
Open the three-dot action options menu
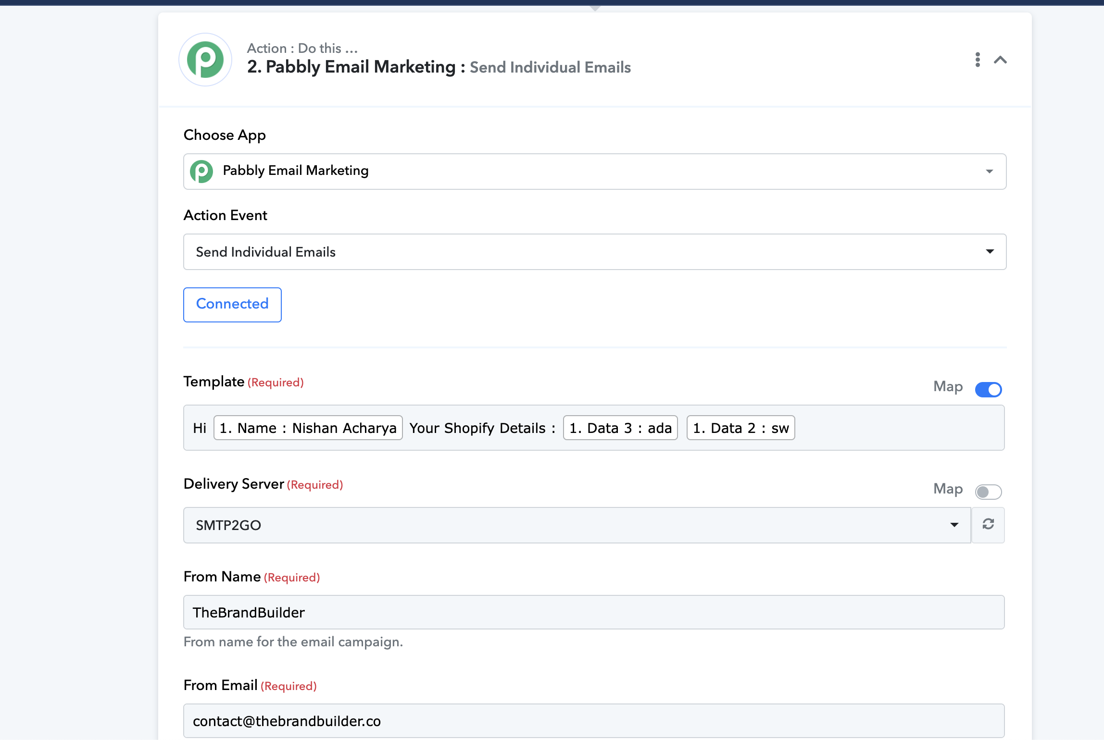(x=978, y=60)
